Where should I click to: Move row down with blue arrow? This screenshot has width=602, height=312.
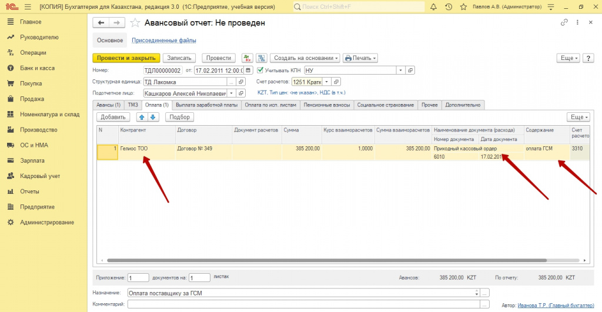(153, 117)
